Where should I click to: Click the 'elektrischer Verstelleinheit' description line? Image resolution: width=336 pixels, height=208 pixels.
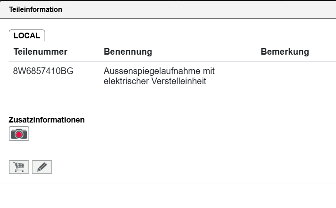click(155, 82)
